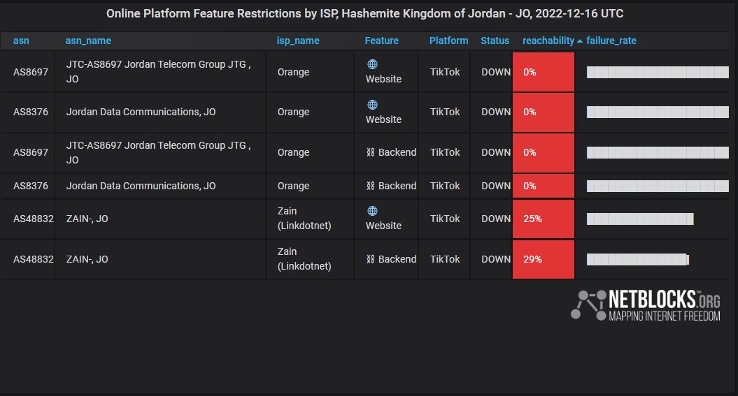
Task: Click the chain-link icon in the AS8376 Backend row
Action: 371,186
